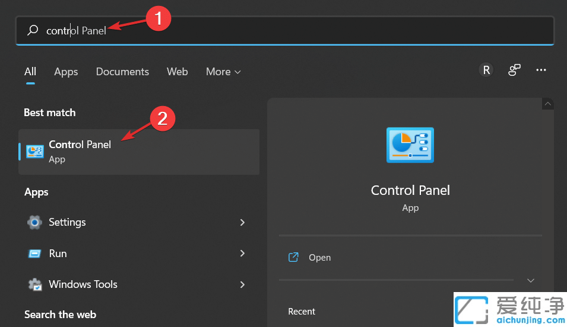
Task: Click inside the search text field
Action: pos(297,30)
